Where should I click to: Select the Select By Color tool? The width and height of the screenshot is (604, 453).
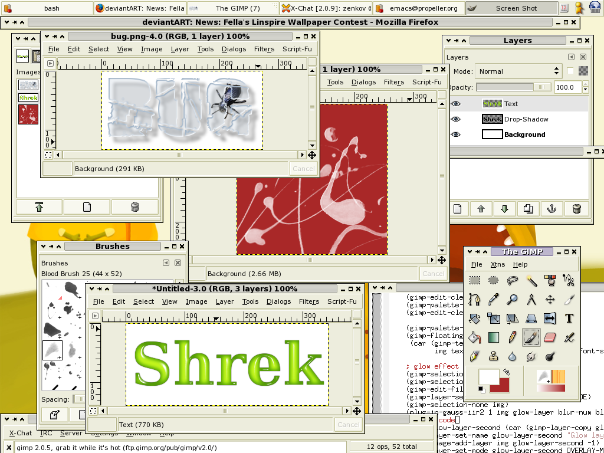(550, 280)
